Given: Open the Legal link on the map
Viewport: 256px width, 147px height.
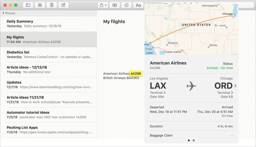Looking at the screenshot, I should 149,53.
